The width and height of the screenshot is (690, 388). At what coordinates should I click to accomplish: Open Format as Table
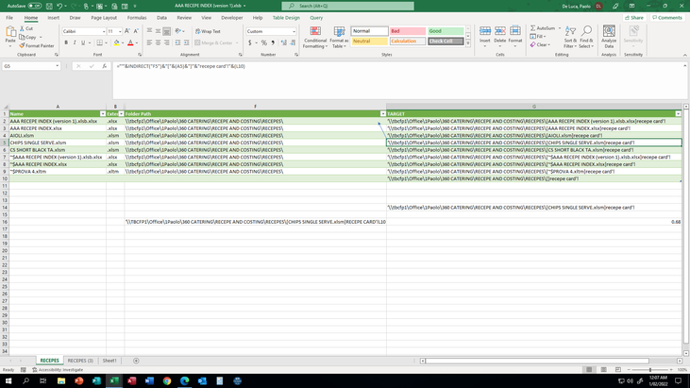(x=339, y=38)
